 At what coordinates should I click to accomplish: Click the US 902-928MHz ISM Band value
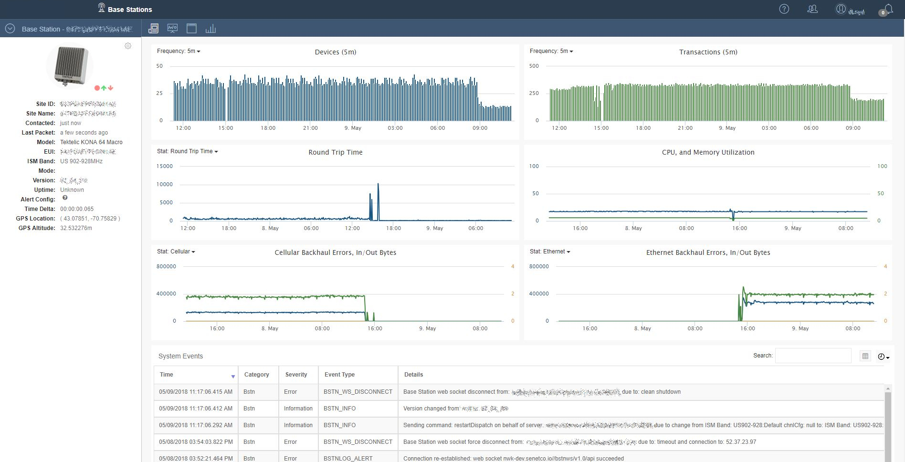pyautogui.click(x=81, y=161)
